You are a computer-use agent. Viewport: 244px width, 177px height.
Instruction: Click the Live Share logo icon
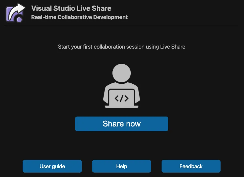click(x=15, y=13)
